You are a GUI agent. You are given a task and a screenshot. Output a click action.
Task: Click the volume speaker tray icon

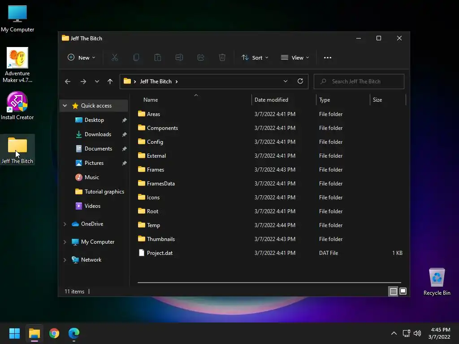[x=417, y=333]
